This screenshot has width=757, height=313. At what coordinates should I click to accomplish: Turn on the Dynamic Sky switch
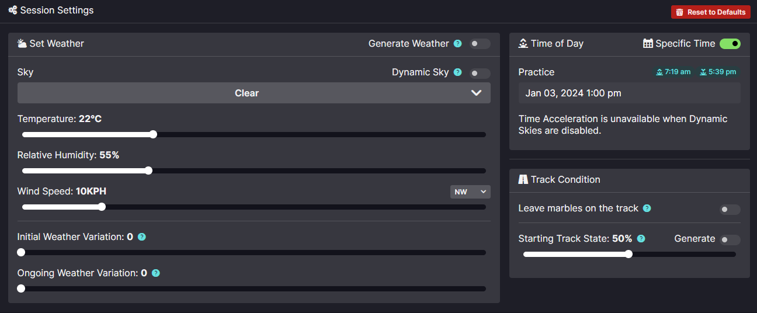tap(480, 73)
